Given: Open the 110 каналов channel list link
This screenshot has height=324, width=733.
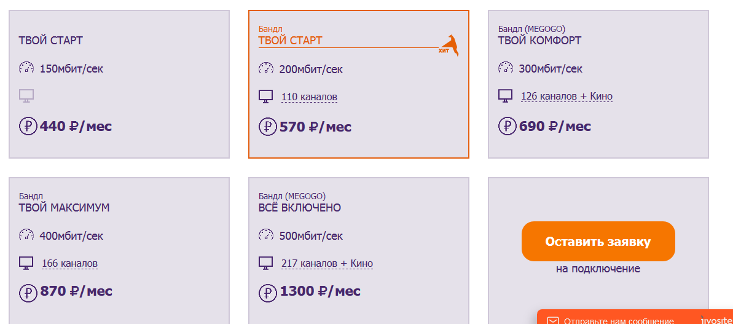Looking at the screenshot, I should pos(309,97).
